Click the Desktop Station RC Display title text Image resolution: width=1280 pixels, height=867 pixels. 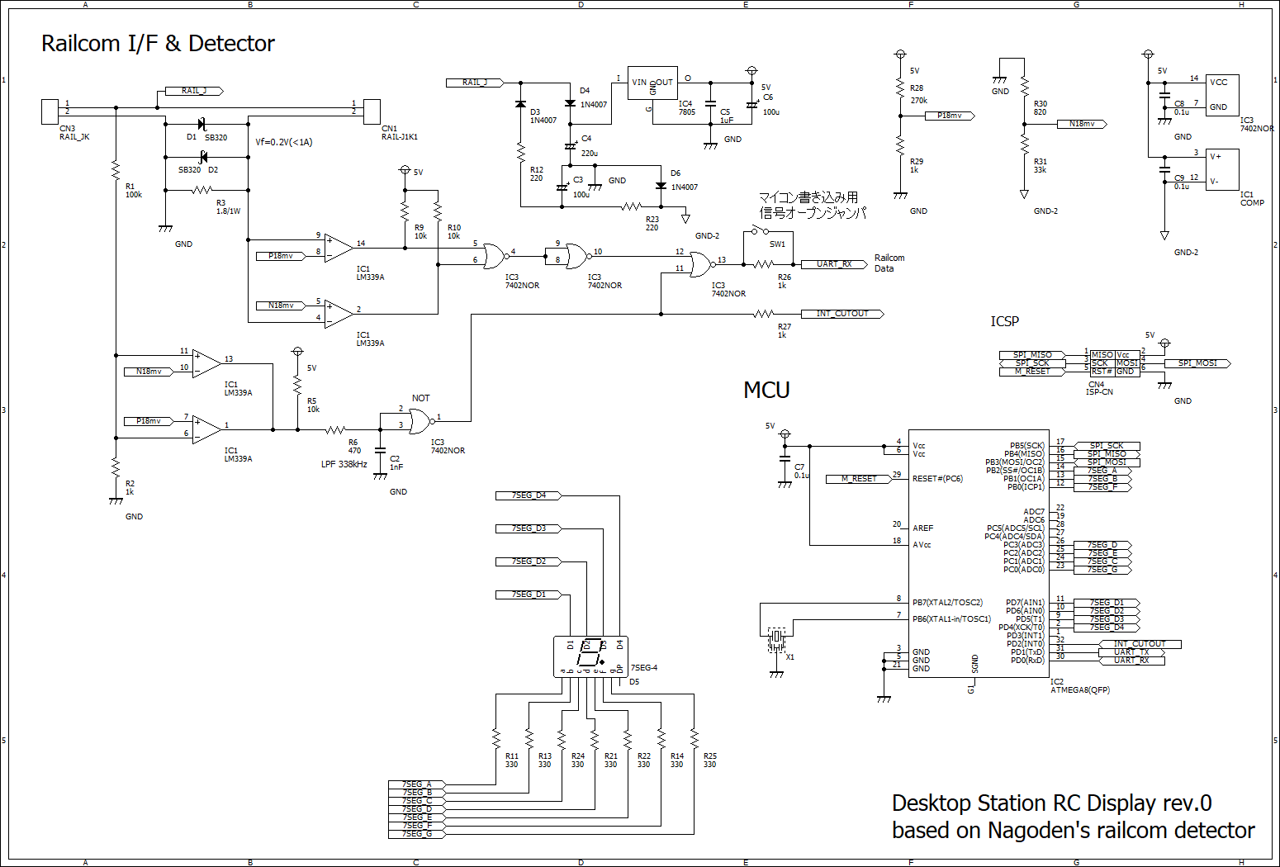click(x=1052, y=803)
